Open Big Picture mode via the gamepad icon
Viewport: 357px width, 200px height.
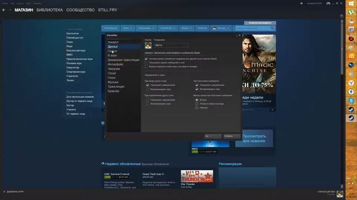coord(329,3)
